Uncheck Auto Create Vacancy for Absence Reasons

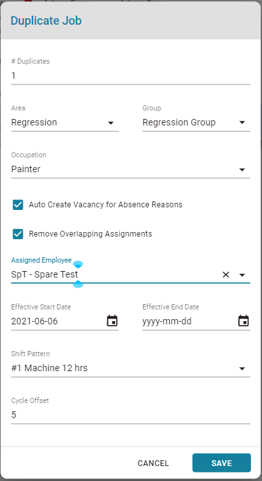18,205
